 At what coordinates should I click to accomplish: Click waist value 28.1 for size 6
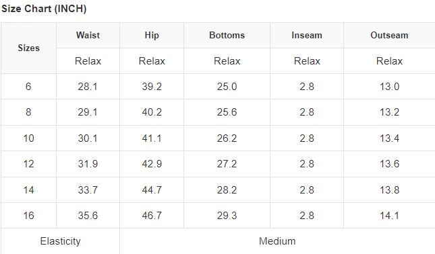coord(88,87)
